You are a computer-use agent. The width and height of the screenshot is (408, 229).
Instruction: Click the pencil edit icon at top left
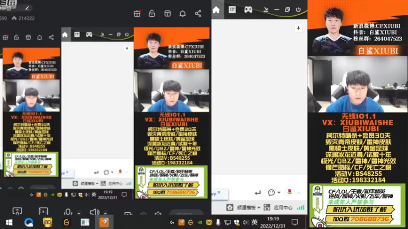(x=27, y=8)
